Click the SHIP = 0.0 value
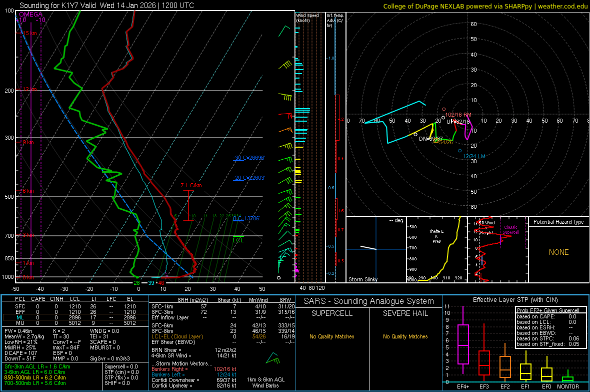Image resolution: width=590 pixels, height=392 pixels. pos(117,383)
